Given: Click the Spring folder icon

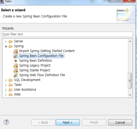Looking at the screenshot, I should coord(11,46).
